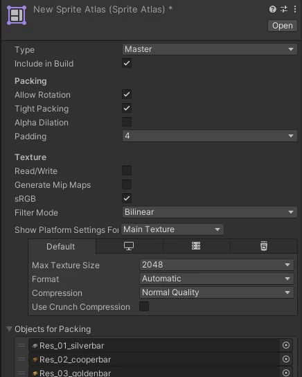The image size is (302, 377).
Task: Click the Sprite Atlas asset icon
Action: 17,15
